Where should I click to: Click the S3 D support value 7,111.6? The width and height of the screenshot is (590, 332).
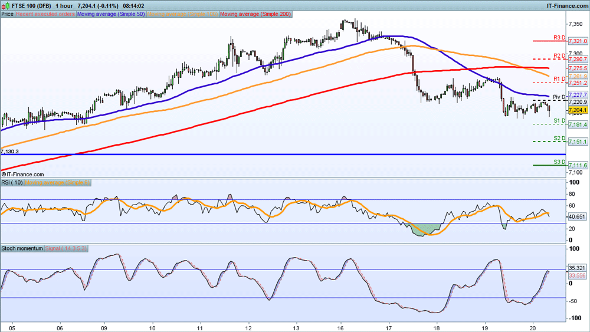point(578,166)
